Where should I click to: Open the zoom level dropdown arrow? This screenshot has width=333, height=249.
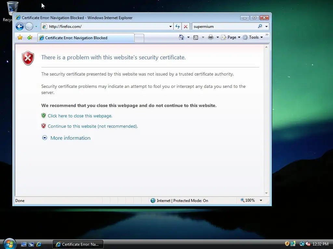coord(261,200)
